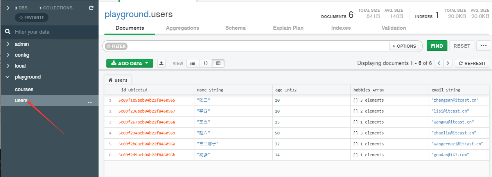Go to previous page of documents
Viewport: 492px width, 177px height.
(x=439, y=63)
